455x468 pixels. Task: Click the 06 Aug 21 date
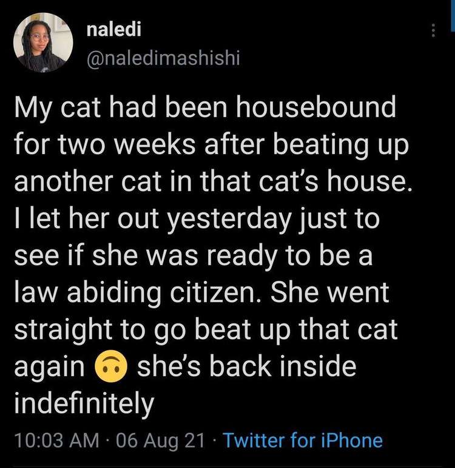click(x=160, y=441)
